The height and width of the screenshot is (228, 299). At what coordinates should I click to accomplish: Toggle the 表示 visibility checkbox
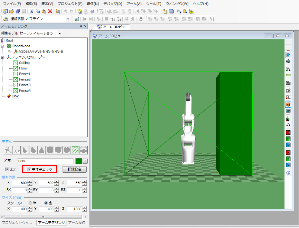click(x=7, y=169)
